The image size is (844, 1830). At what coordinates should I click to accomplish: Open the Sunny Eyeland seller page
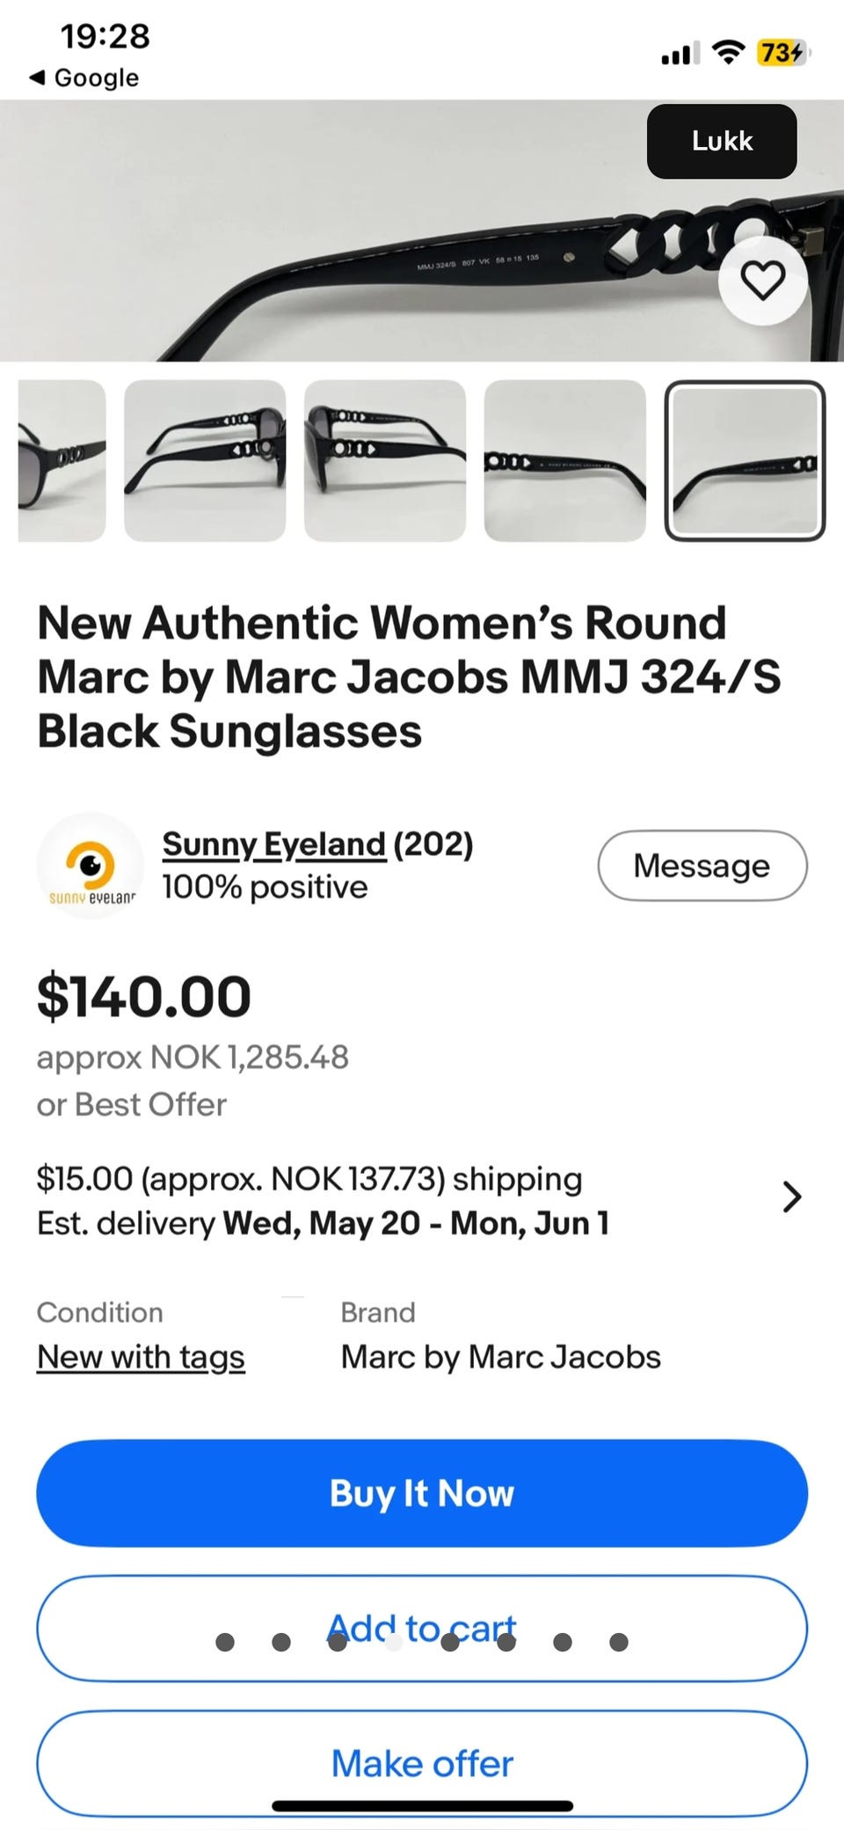273,844
